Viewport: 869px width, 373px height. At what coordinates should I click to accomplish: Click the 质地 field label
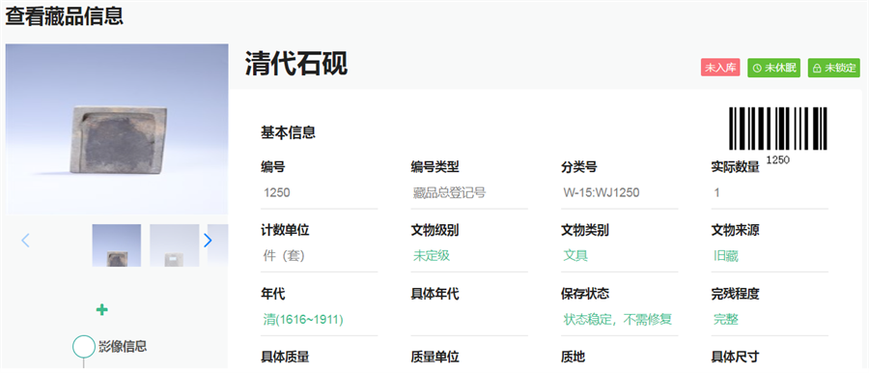[573, 357]
